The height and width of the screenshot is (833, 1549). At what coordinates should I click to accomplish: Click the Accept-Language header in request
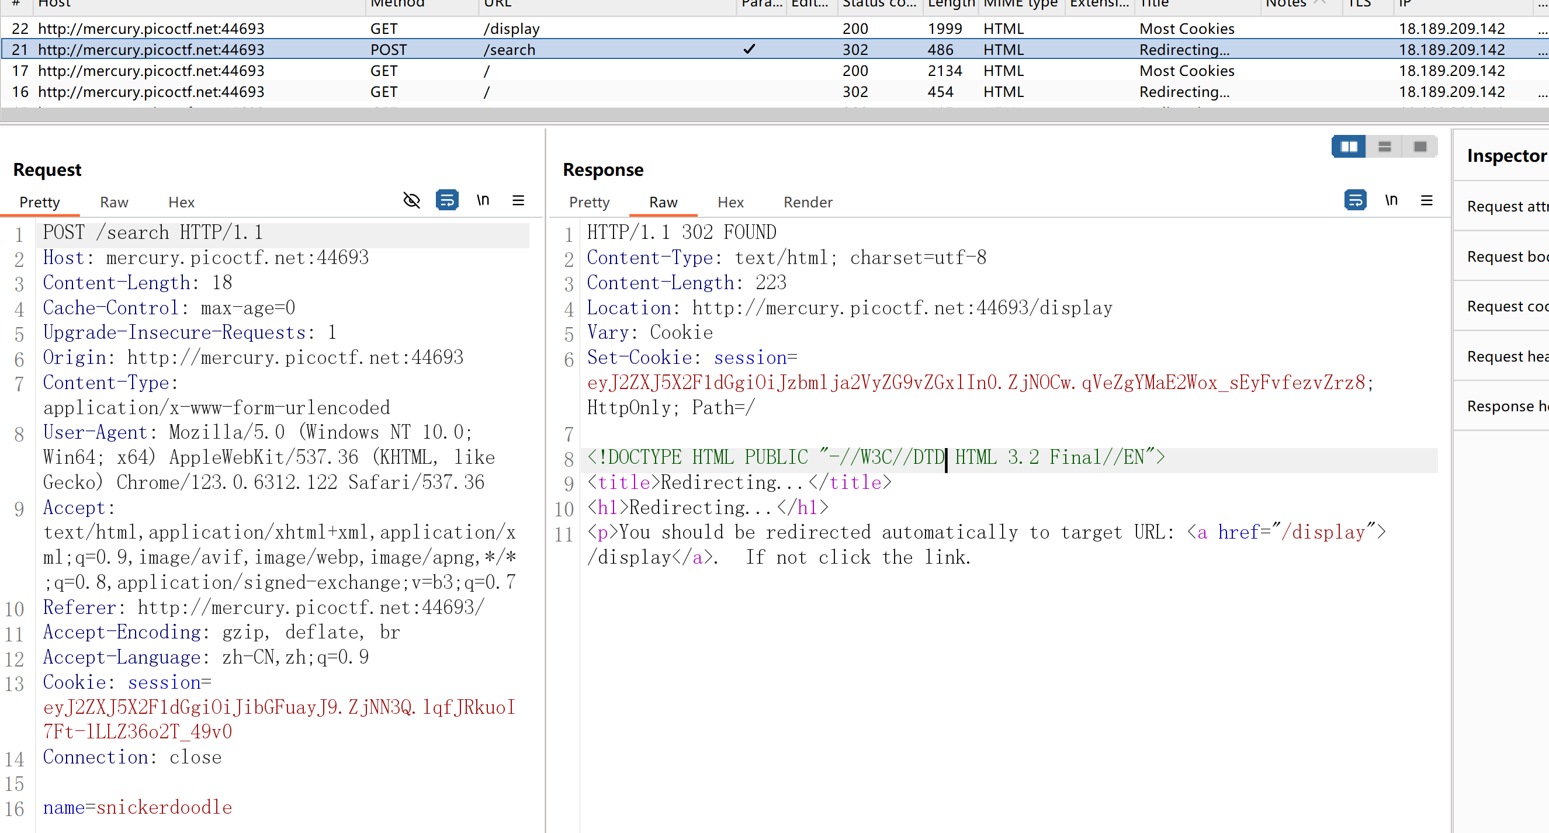(x=206, y=658)
